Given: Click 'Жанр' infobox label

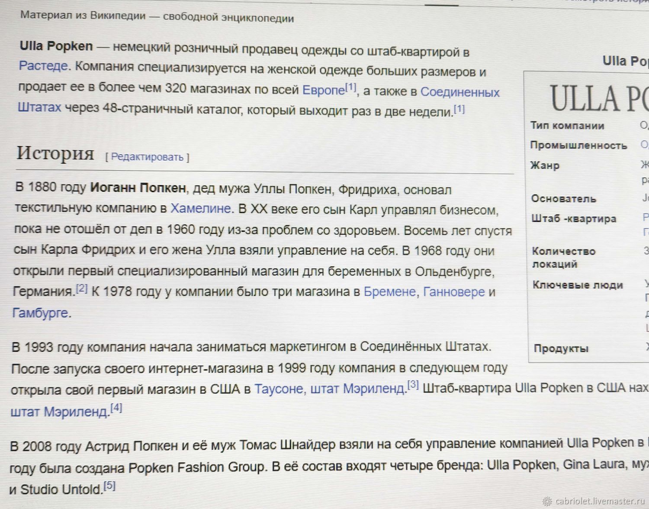Looking at the screenshot, I should [545, 165].
